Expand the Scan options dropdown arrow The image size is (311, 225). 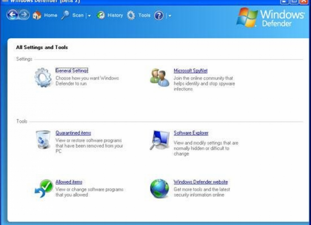pyautogui.click(x=89, y=16)
